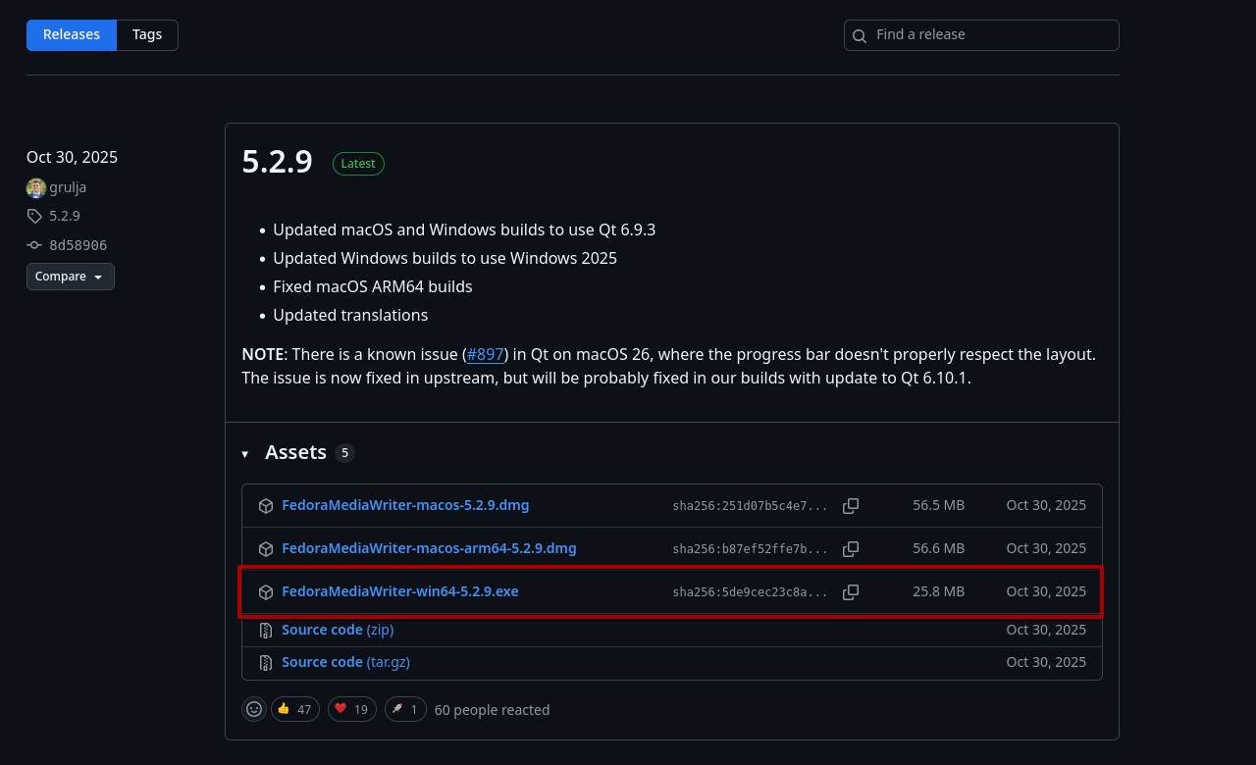
Task: Switch to the Tags tab
Action: click(147, 35)
